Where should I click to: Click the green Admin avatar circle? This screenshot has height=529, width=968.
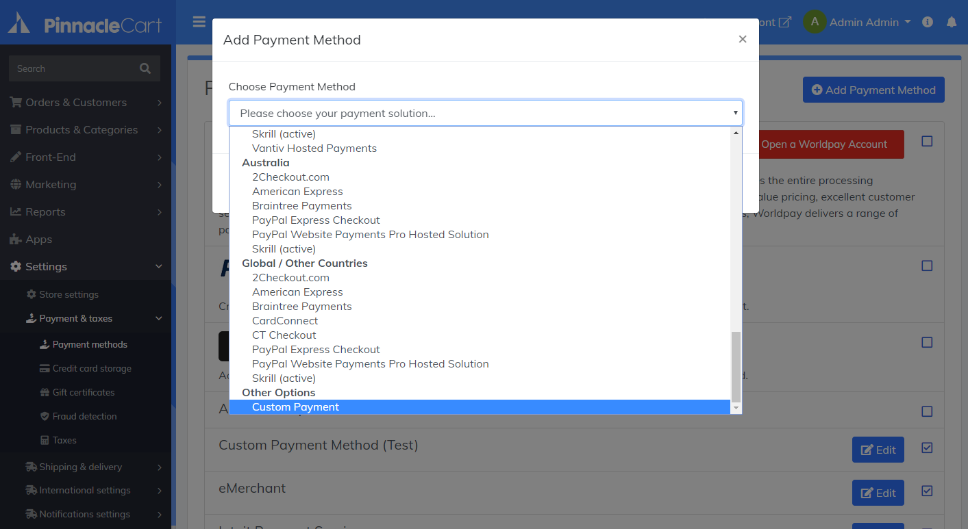(x=815, y=22)
